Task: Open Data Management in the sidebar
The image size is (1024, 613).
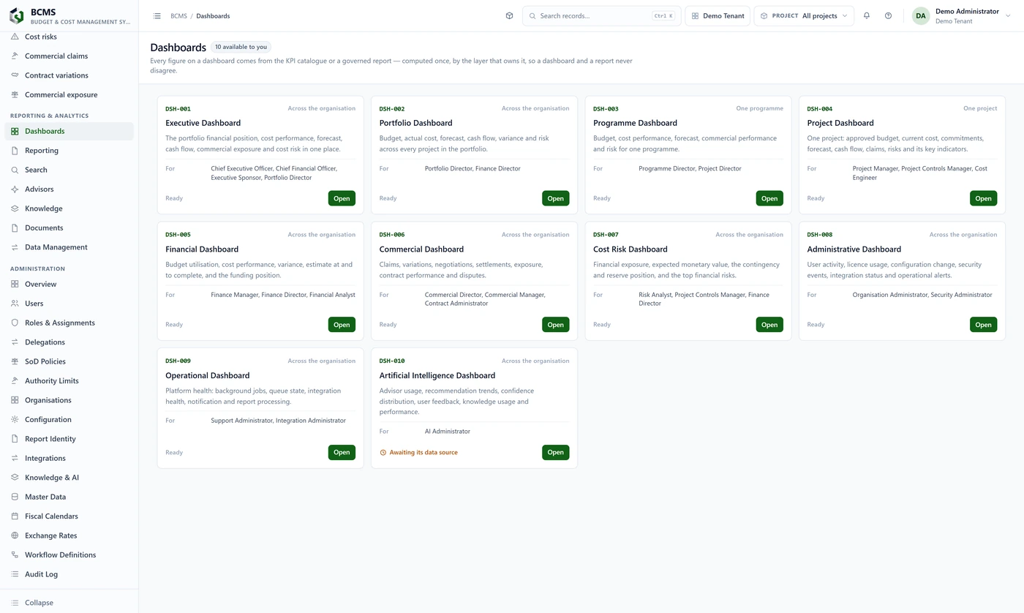Action: tap(69, 247)
